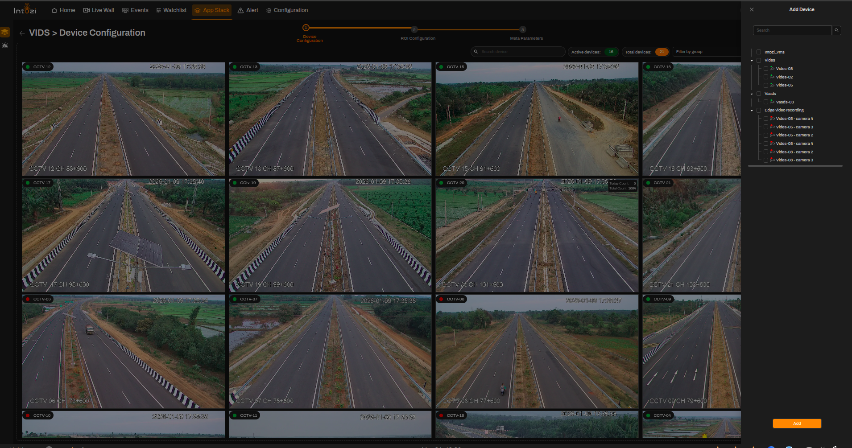The width and height of the screenshot is (852, 448).
Task: Click the Vides-08 - camera 2 label
Action: pos(794,152)
